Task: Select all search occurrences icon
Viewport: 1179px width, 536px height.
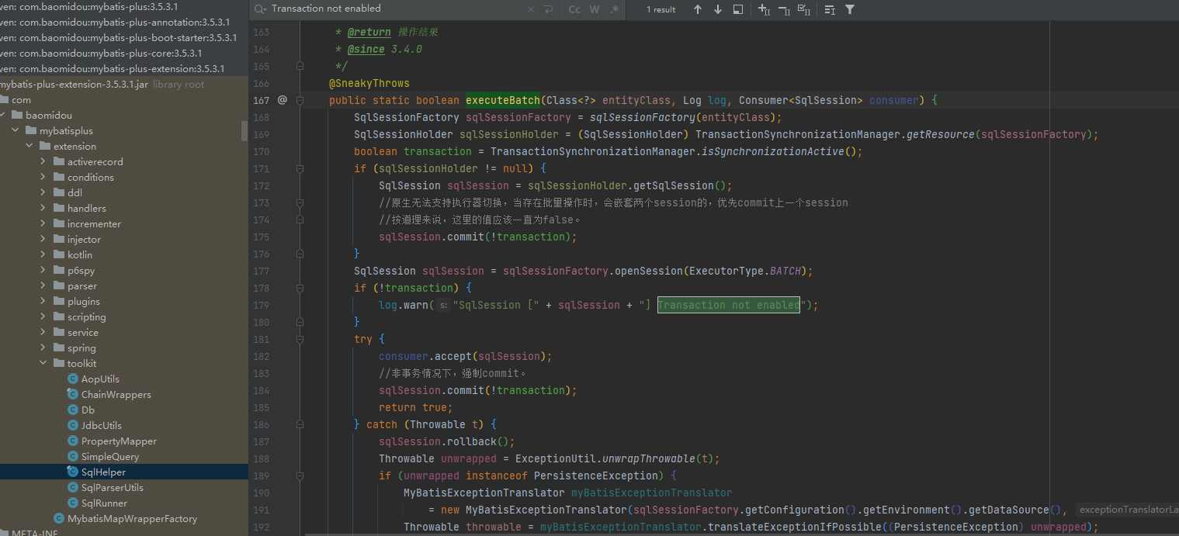Action: click(804, 9)
